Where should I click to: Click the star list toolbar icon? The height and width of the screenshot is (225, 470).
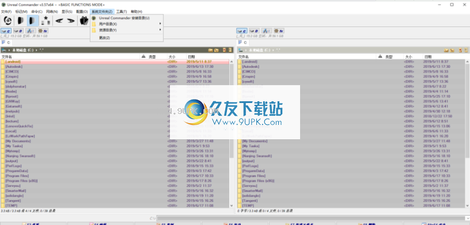pos(46,21)
